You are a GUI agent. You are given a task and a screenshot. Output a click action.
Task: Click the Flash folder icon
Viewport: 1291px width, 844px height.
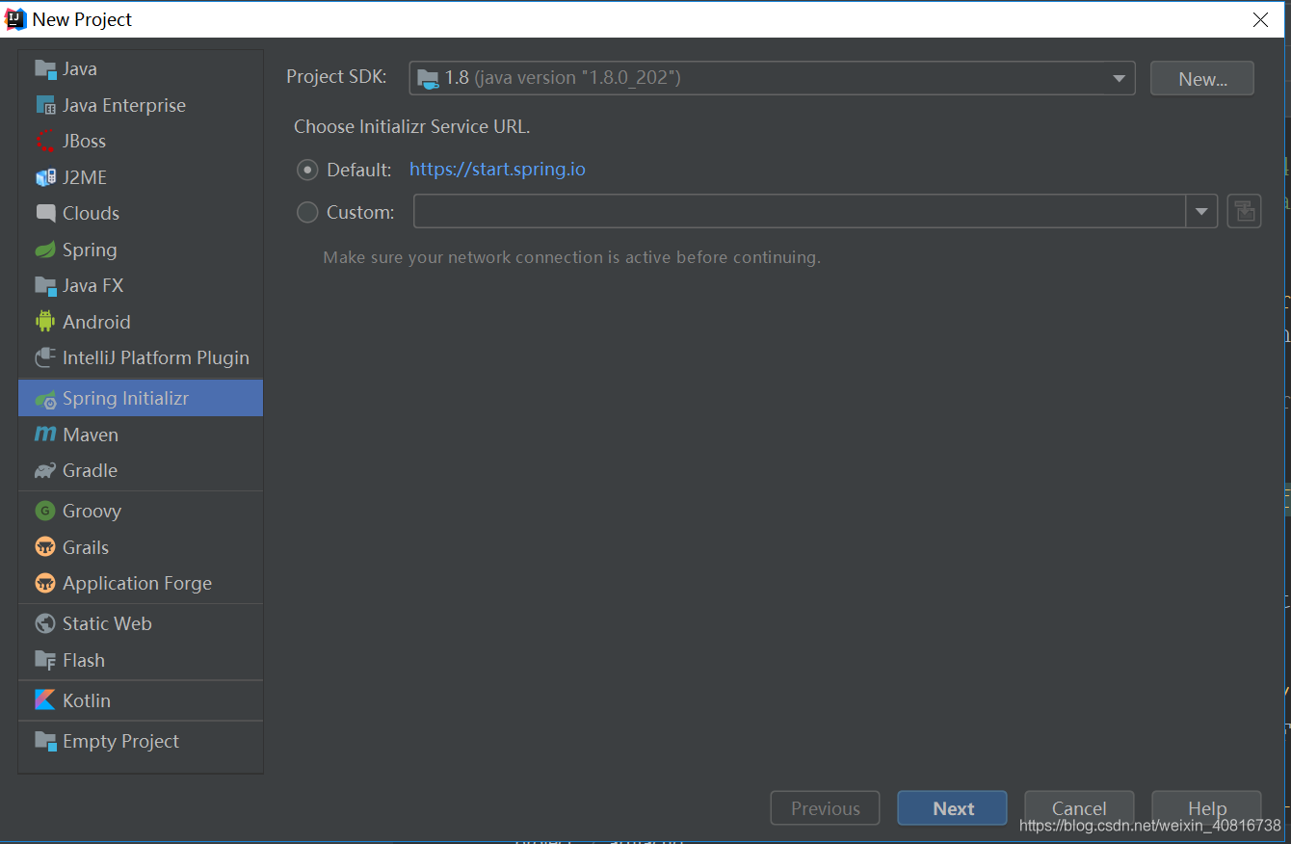(45, 660)
